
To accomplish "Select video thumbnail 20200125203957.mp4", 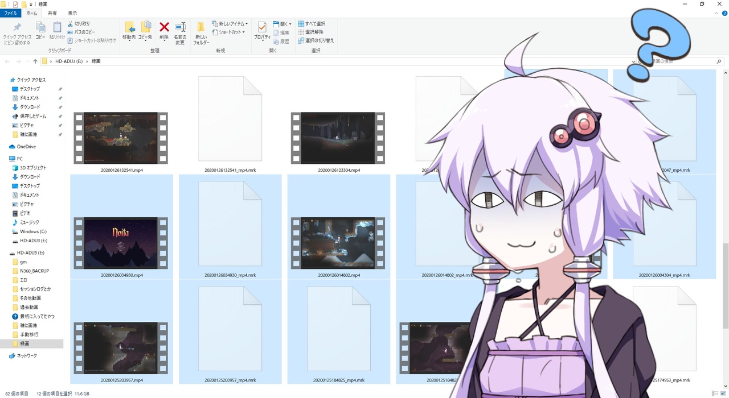I will 121,348.
